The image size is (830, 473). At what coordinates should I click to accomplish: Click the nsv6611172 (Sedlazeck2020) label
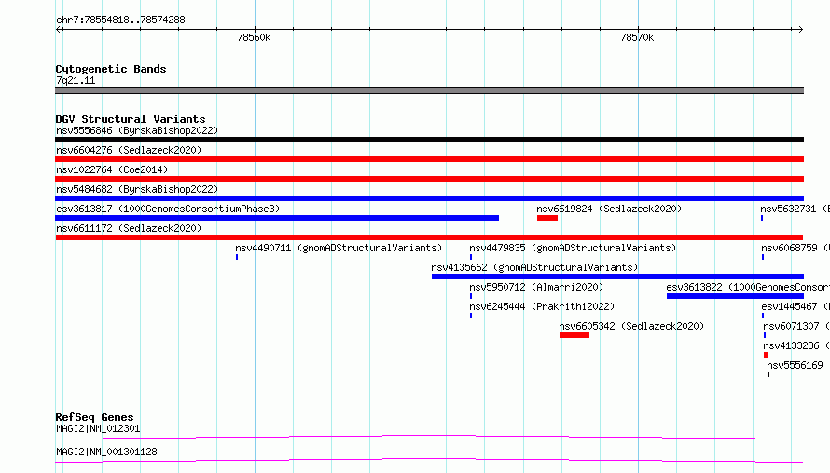tap(129, 228)
